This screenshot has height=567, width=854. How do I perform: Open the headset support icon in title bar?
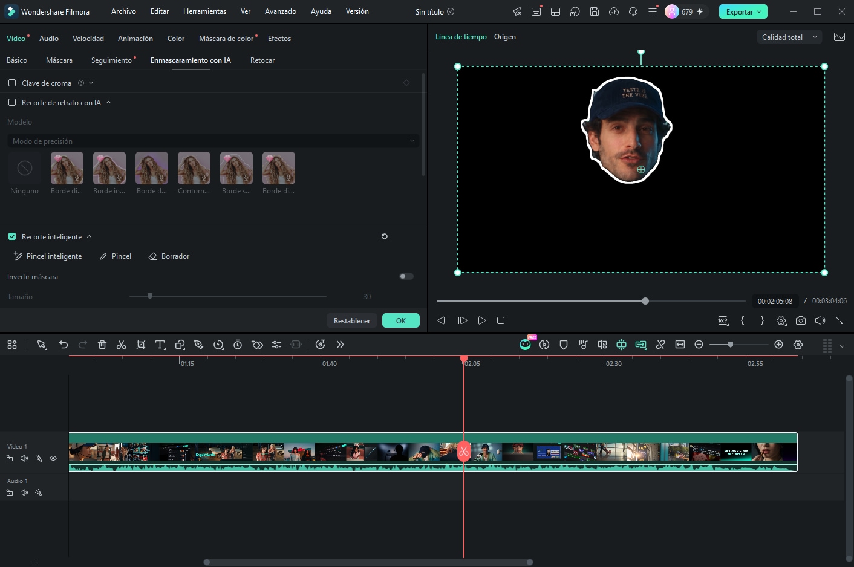(633, 11)
